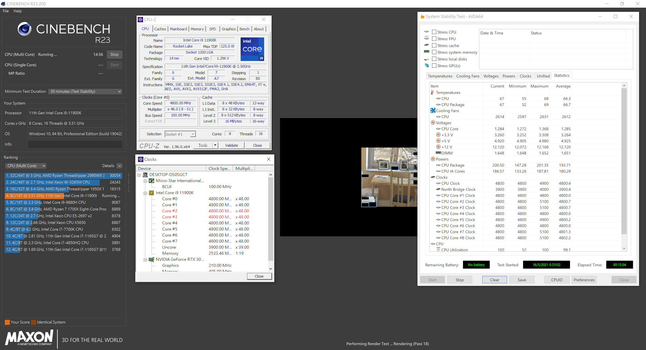Toggle the ranking Details dropdown arrow
The image size is (646, 350).
coord(119,166)
